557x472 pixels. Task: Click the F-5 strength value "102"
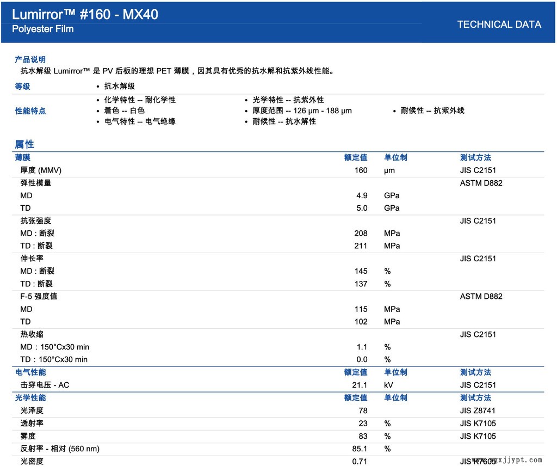point(361,322)
